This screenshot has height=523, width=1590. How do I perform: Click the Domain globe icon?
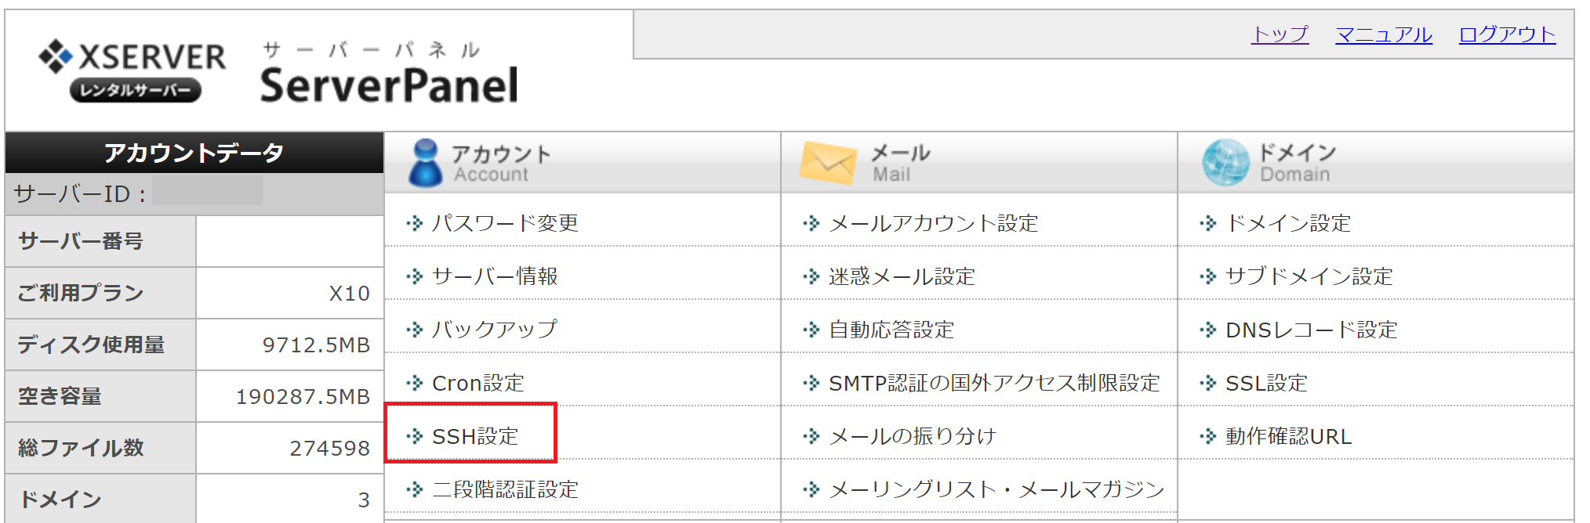pyautogui.click(x=1225, y=163)
